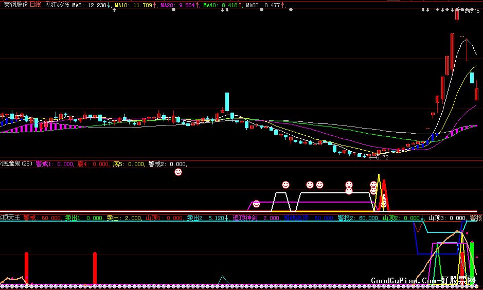Click the 6.72 low price label
The height and width of the screenshot is (290, 483).
click(382, 158)
